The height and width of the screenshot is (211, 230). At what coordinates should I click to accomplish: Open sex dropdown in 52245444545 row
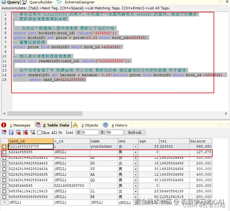136,186
